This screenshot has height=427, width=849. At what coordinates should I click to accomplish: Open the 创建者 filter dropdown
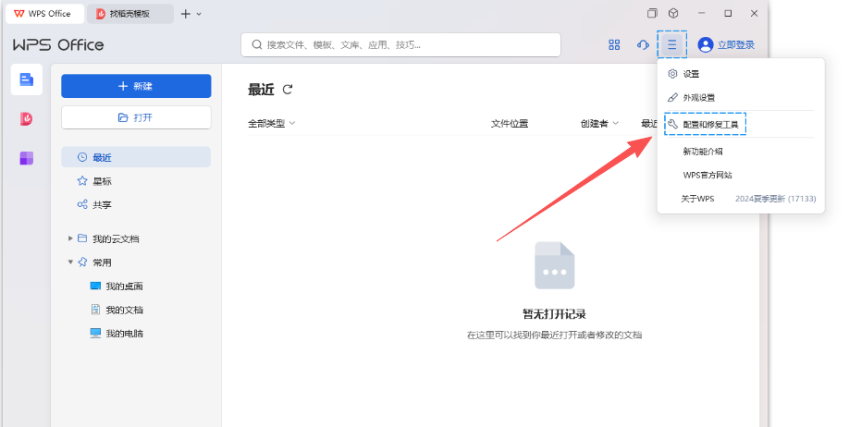(x=599, y=124)
